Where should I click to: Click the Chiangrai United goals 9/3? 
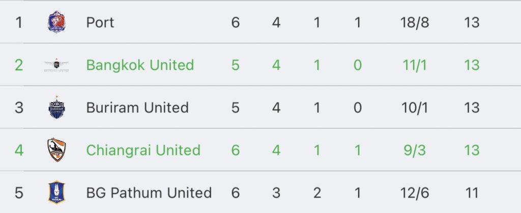[x=414, y=150]
